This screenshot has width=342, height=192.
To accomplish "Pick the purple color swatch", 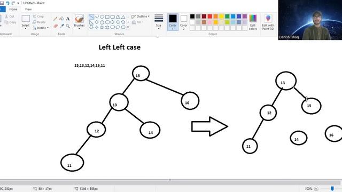I will (245, 17).
